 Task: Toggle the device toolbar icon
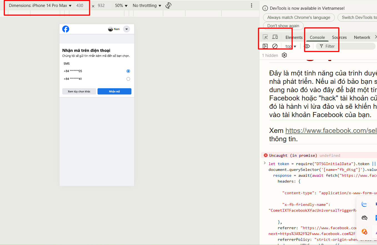pyautogui.click(x=275, y=37)
